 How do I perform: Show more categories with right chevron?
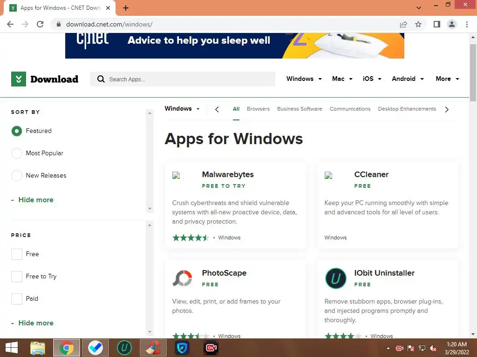(x=447, y=109)
